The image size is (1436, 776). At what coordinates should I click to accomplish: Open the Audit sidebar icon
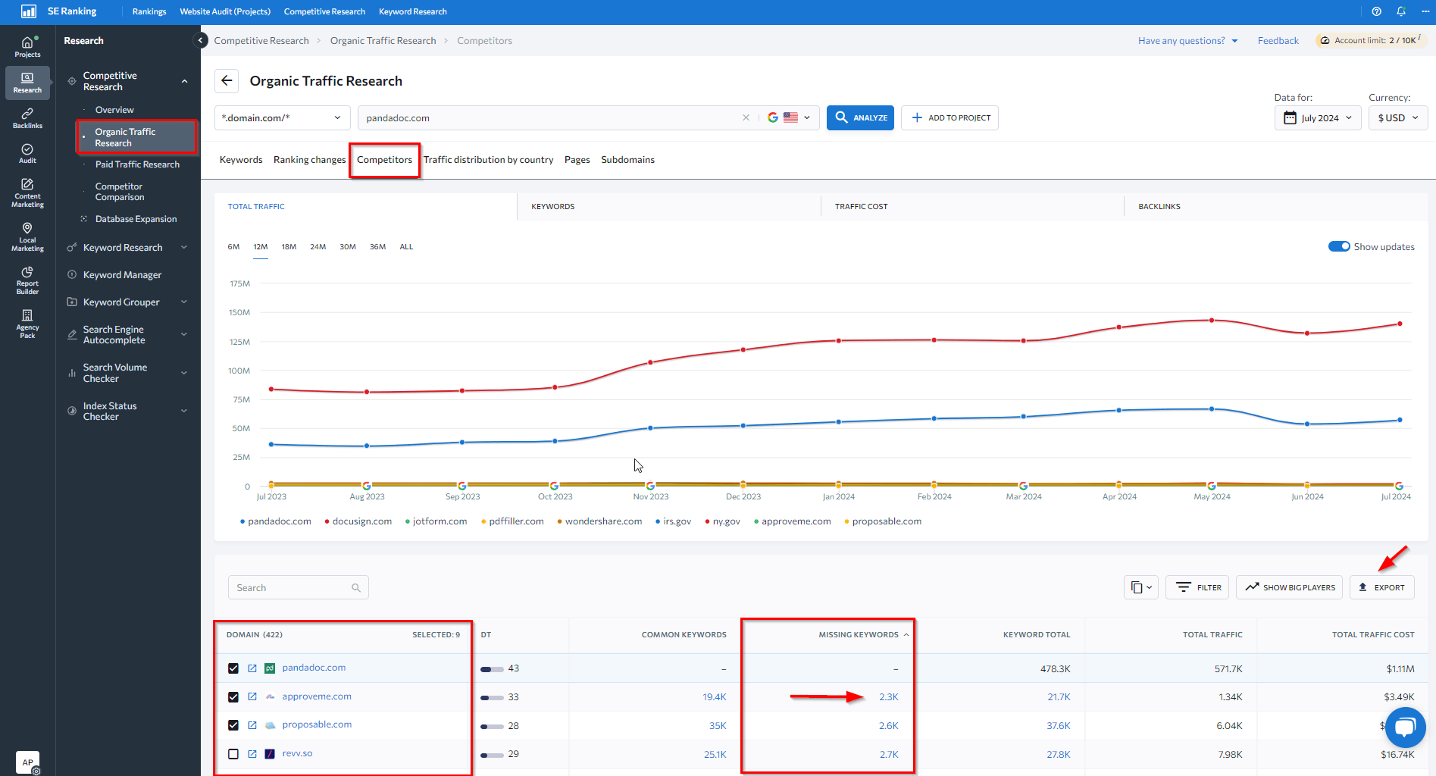(x=27, y=153)
